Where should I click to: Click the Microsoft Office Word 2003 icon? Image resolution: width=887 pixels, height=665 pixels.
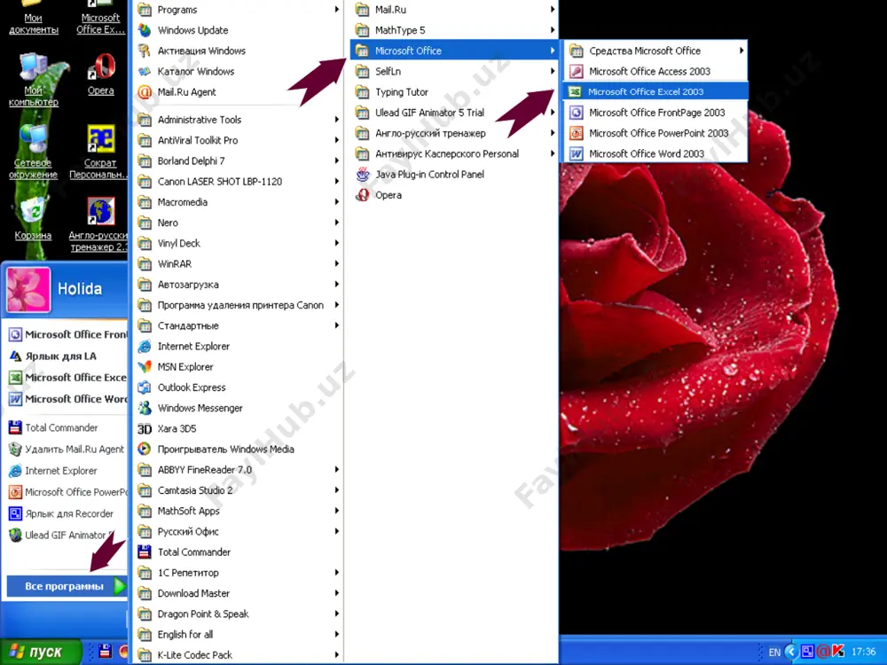(x=576, y=153)
